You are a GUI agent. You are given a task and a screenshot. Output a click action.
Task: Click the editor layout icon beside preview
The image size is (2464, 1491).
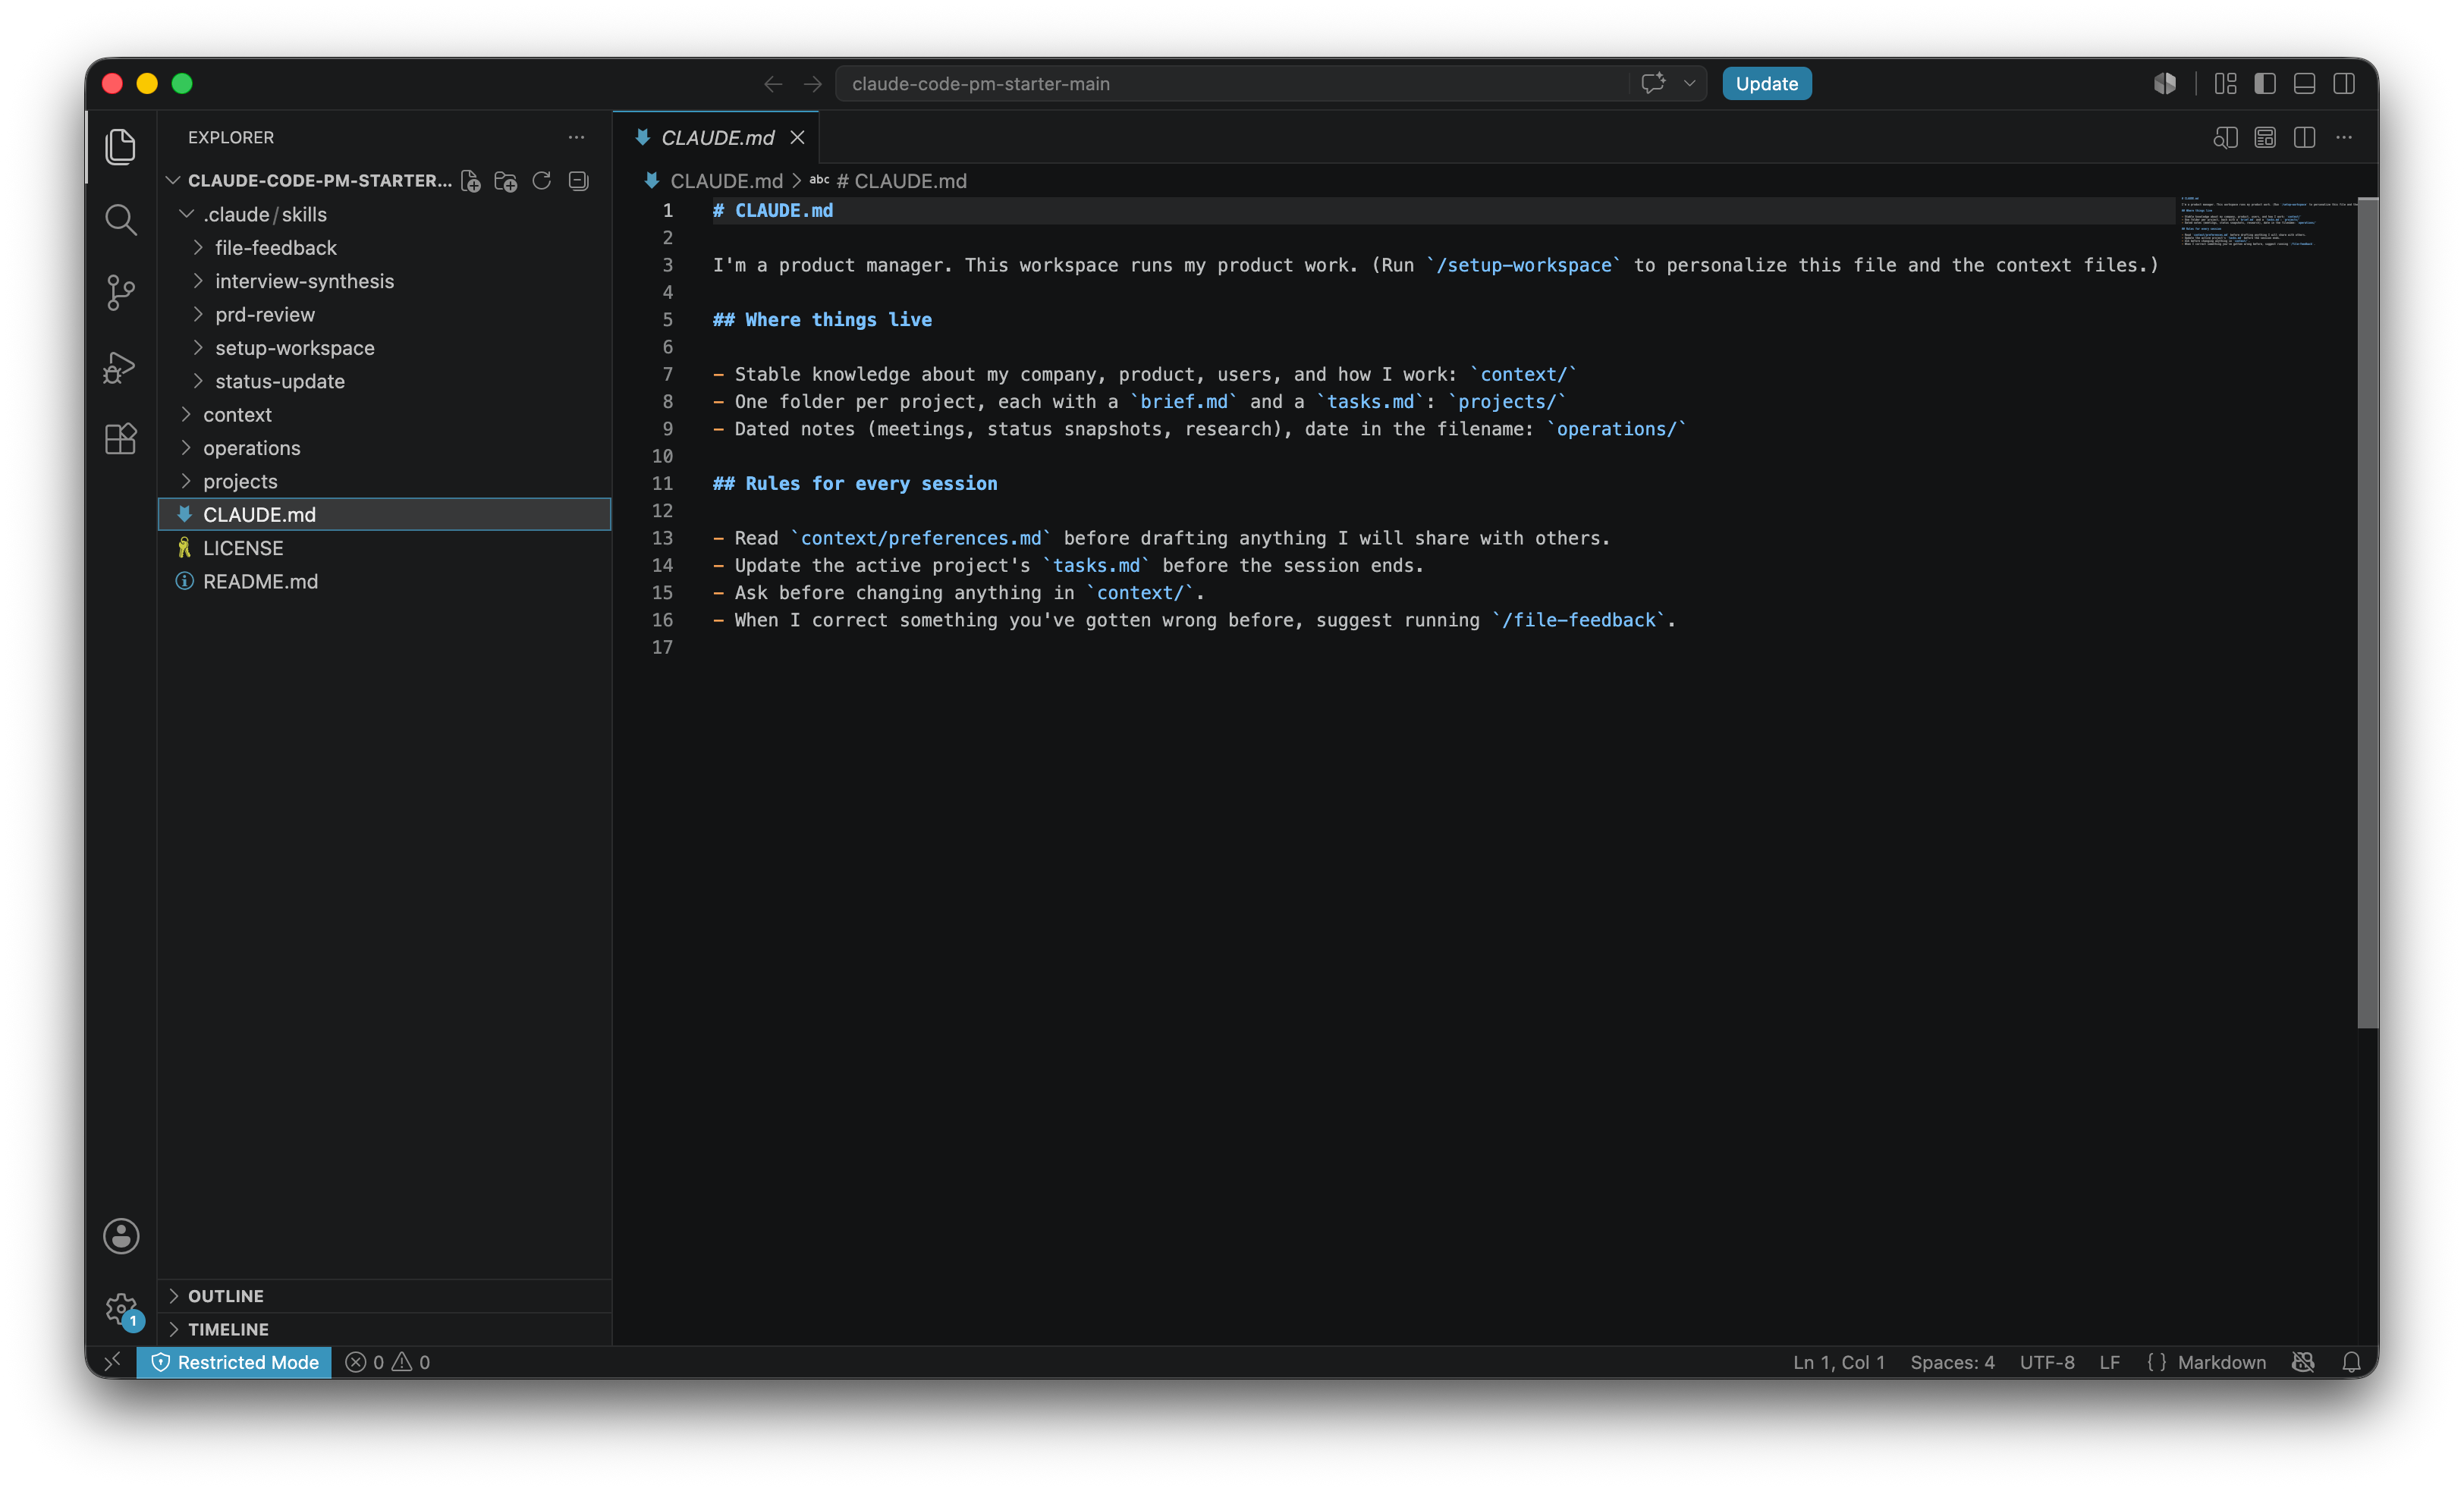[2265, 138]
